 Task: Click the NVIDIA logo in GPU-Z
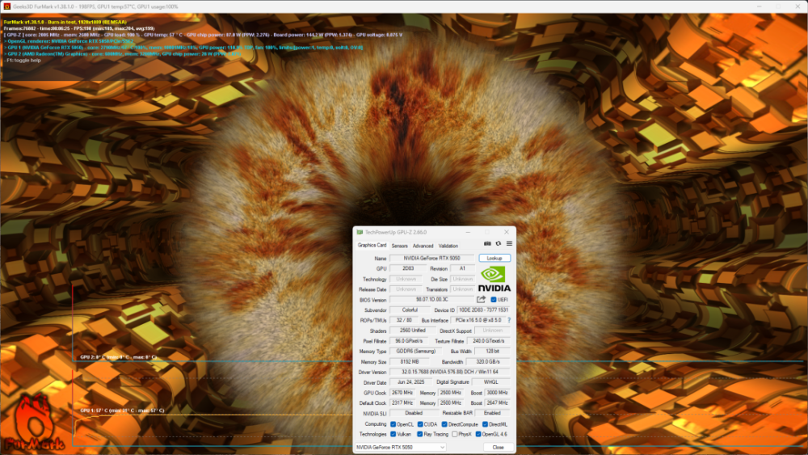click(494, 279)
